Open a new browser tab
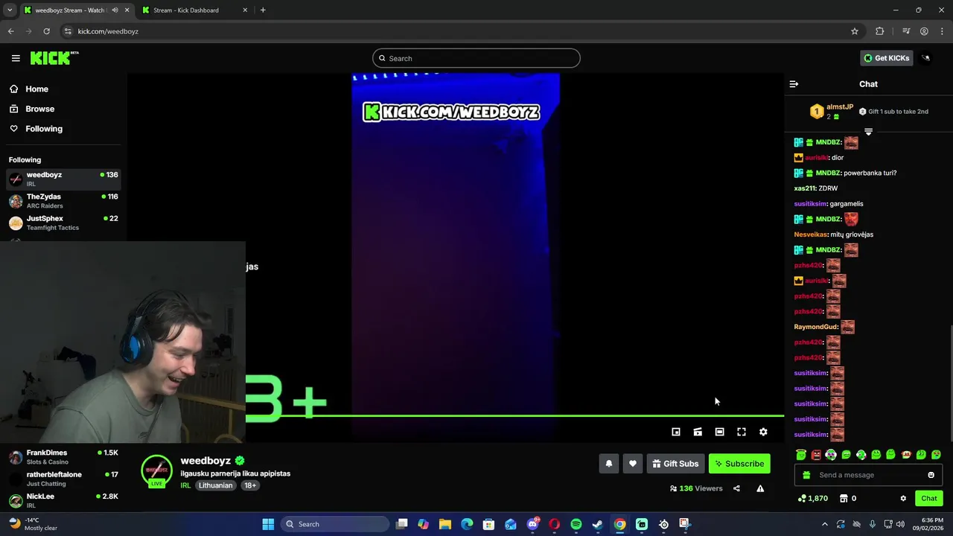 (x=263, y=10)
